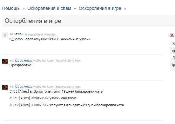Open the Оскорбления и спам breadcrumb link
The width and height of the screenshot is (175, 124).
point(49,8)
